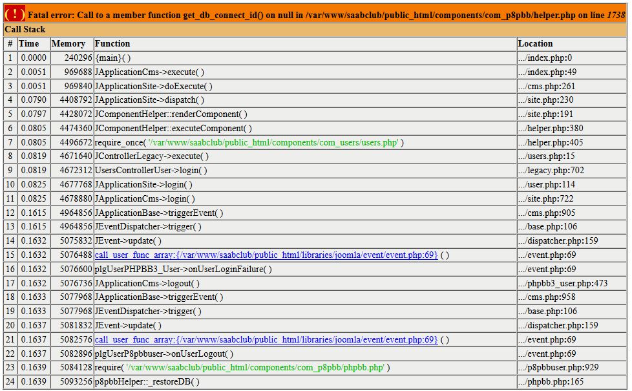Open call_user_func_array link in row 15
Image resolution: width=632 pixels, height=391 pixels.
(266, 255)
